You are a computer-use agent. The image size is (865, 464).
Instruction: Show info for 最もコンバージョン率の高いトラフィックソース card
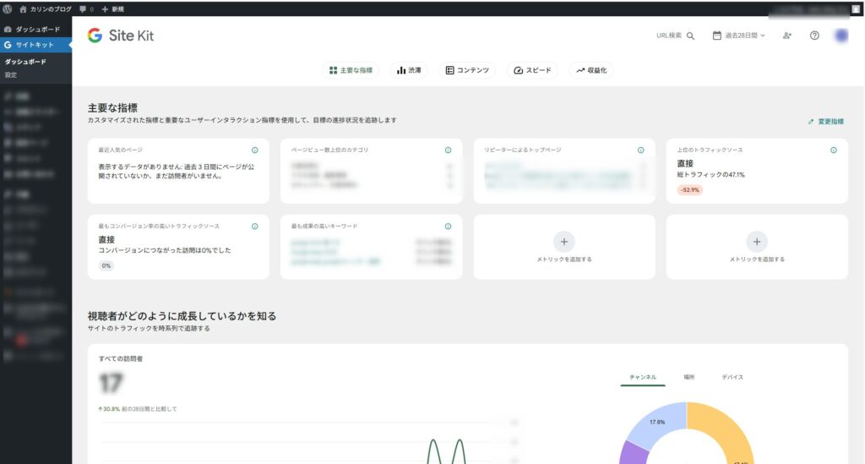(255, 227)
